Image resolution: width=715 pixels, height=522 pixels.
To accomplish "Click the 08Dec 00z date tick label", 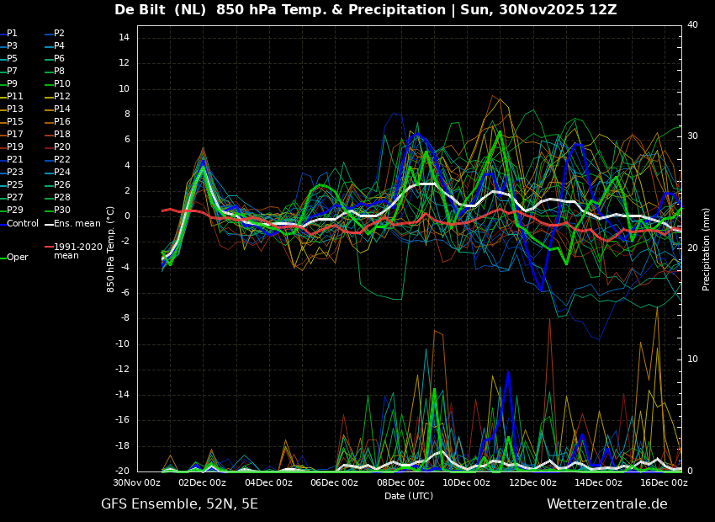I will 400,483.
